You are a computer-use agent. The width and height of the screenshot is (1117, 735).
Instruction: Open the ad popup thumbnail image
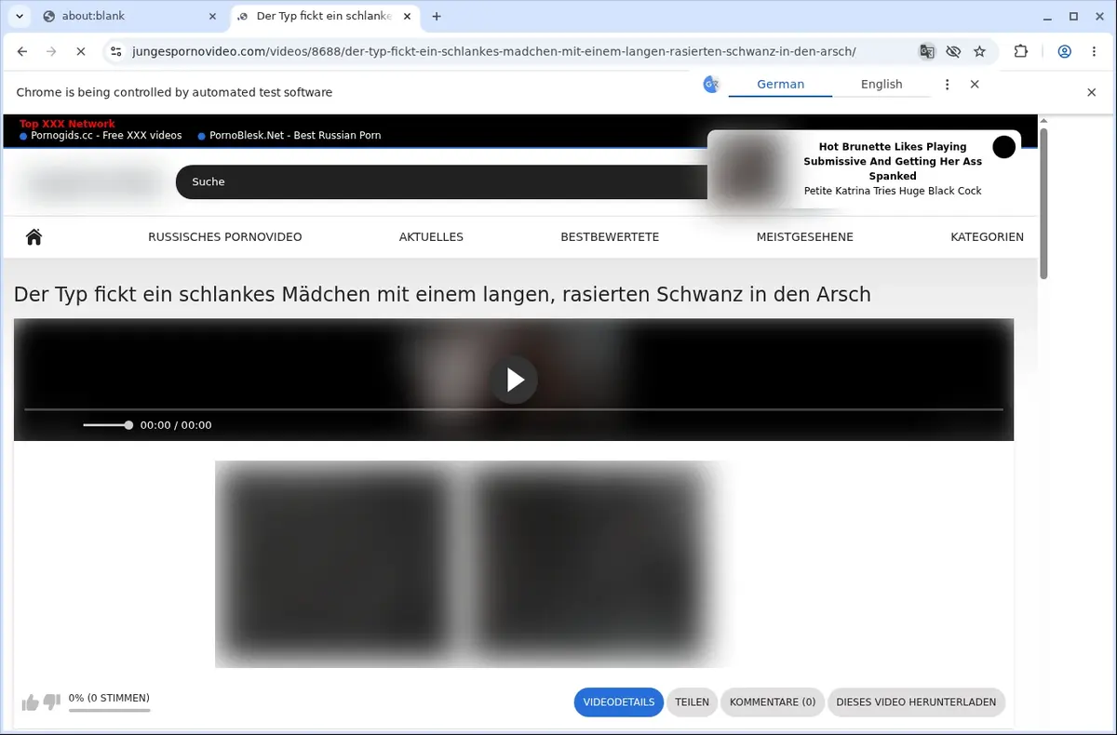(x=750, y=169)
